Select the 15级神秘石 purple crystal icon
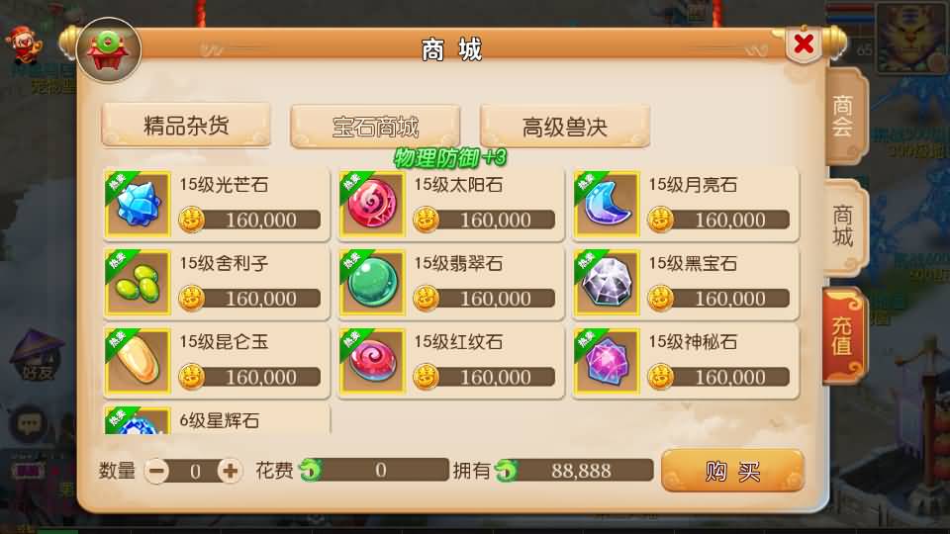 [x=607, y=362]
